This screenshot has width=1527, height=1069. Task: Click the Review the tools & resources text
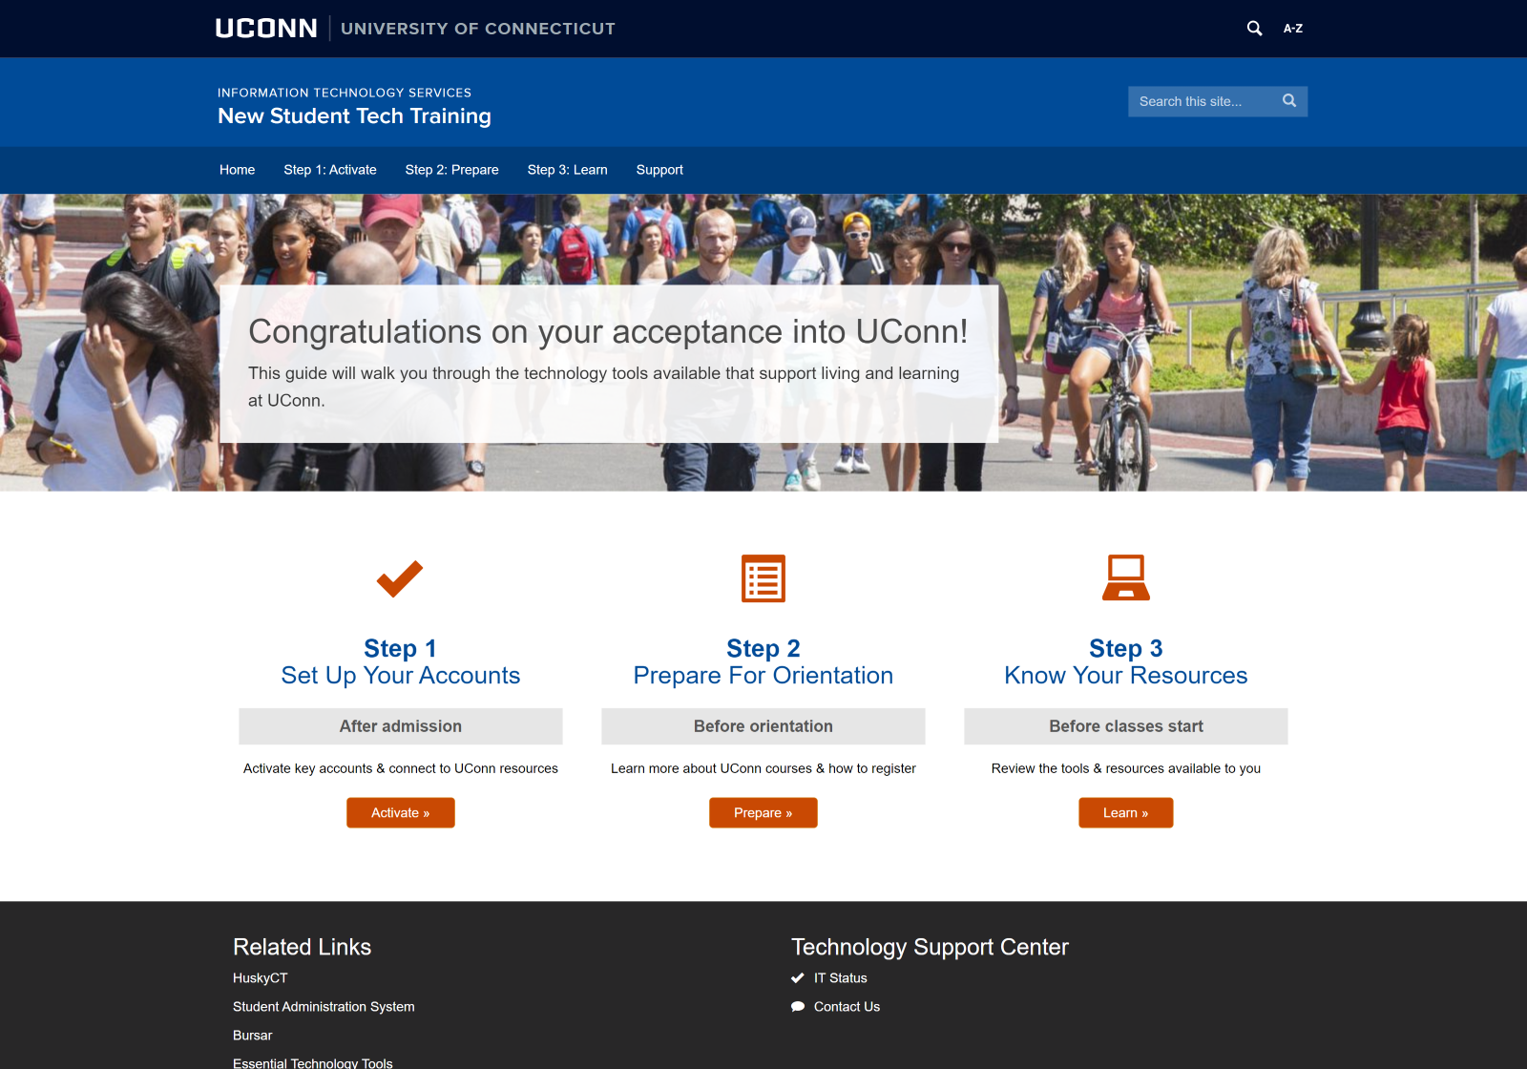coord(1126,768)
